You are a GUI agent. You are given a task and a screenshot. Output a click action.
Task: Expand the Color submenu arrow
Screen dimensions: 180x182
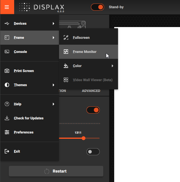[112, 66]
